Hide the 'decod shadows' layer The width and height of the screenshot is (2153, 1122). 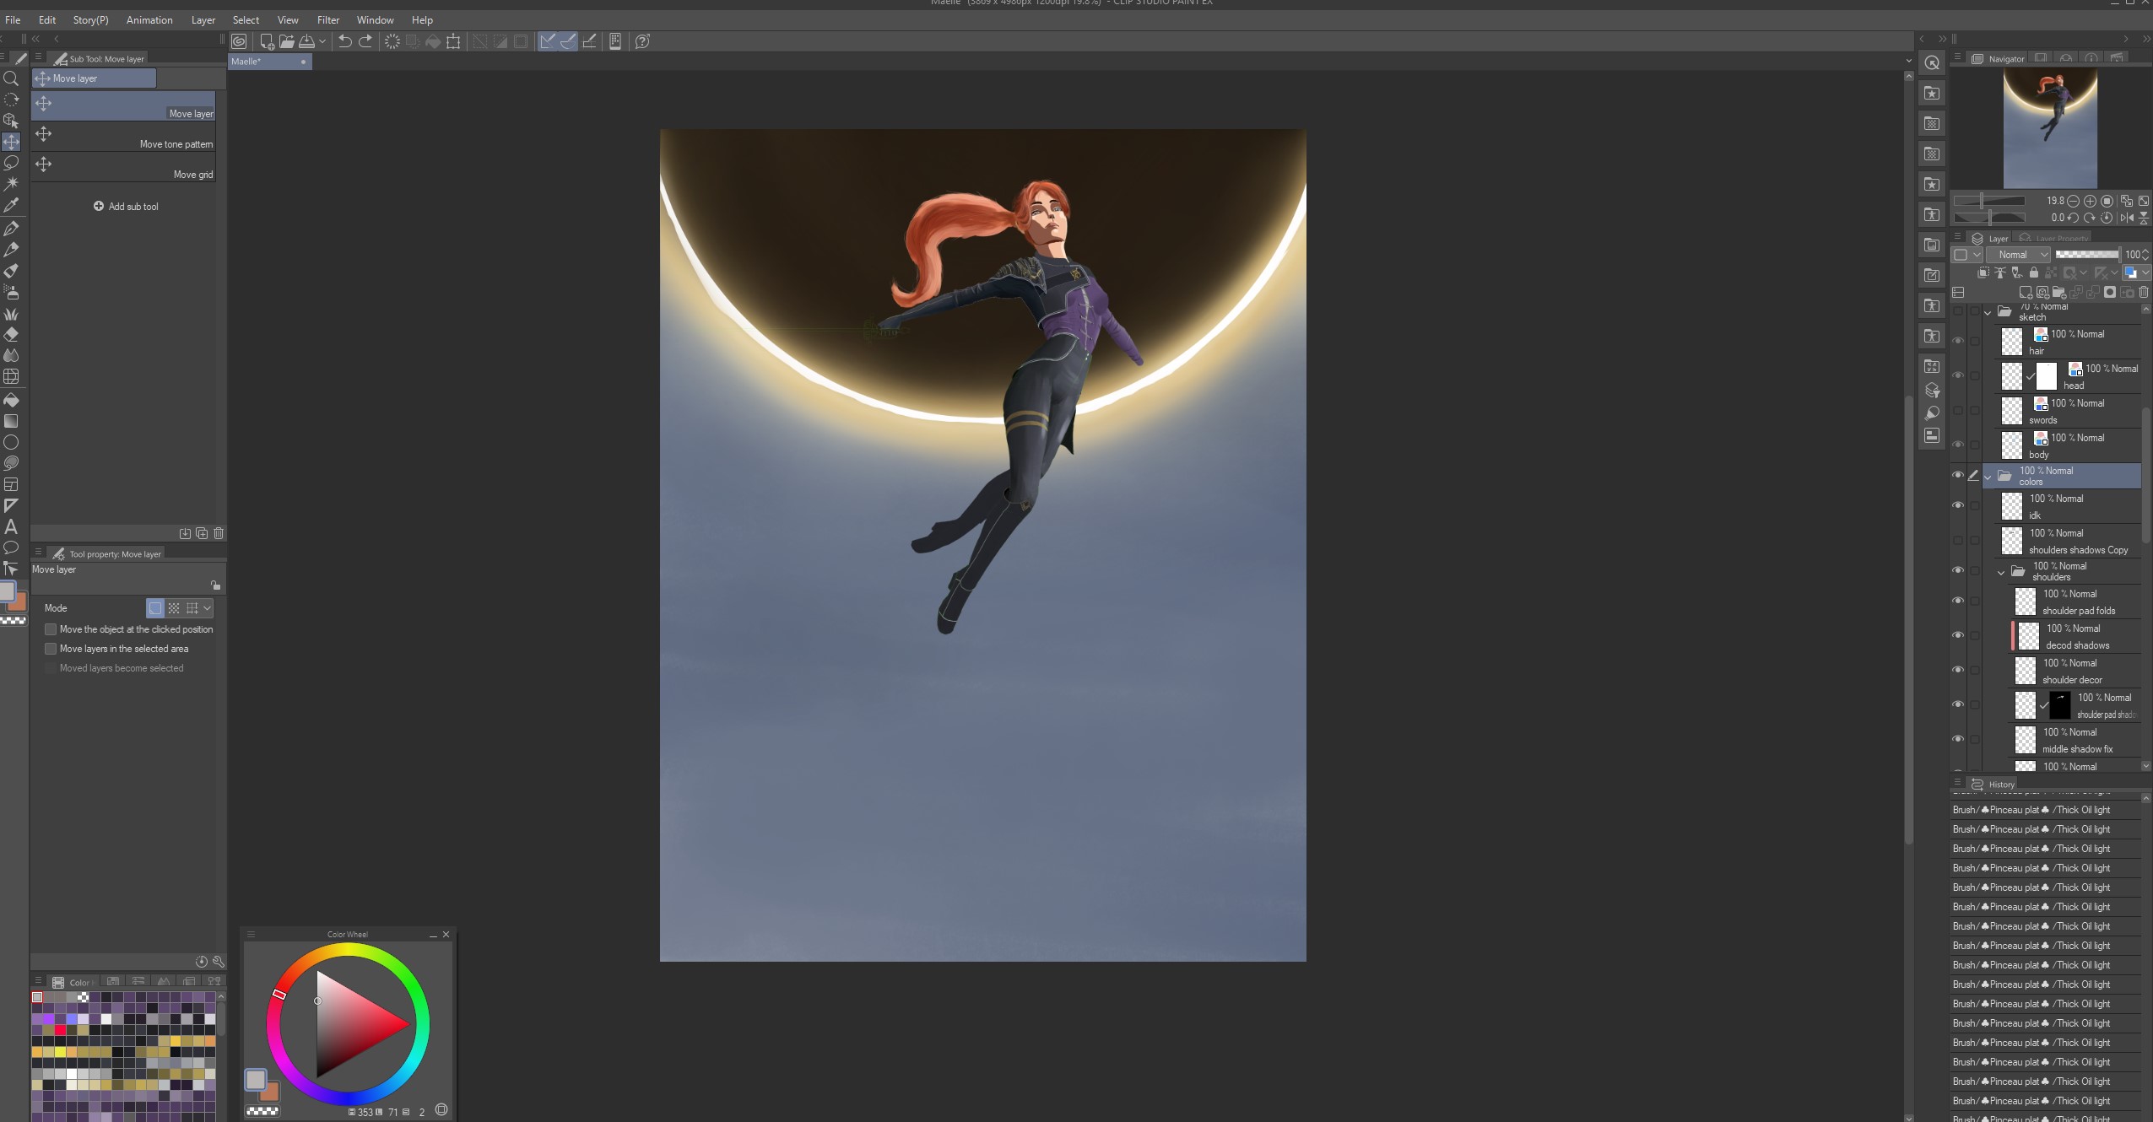pos(1958,635)
